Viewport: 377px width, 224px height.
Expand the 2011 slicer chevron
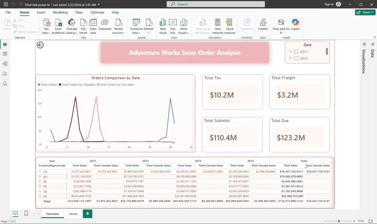(x=290, y=52)
